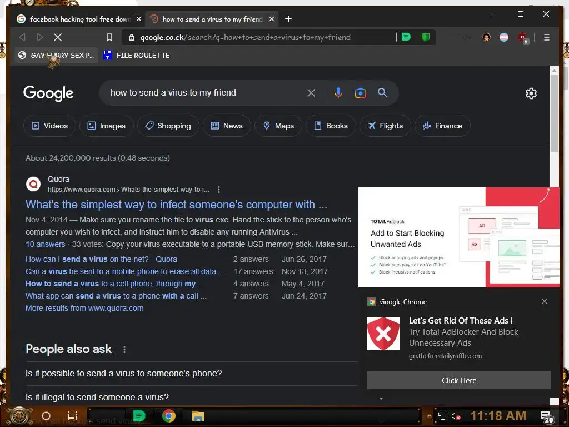569x427 pixels.
Task: Click the Click Here notification button
Action: 458,380
